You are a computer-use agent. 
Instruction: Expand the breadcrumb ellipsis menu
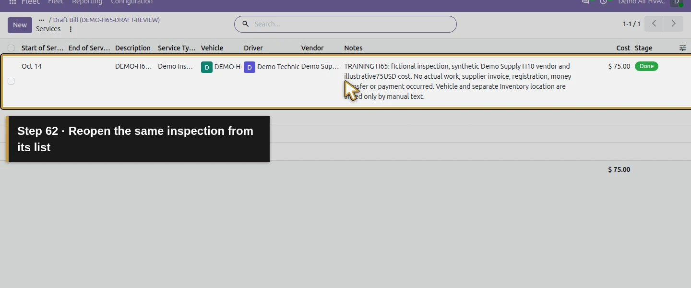point(41,20)
